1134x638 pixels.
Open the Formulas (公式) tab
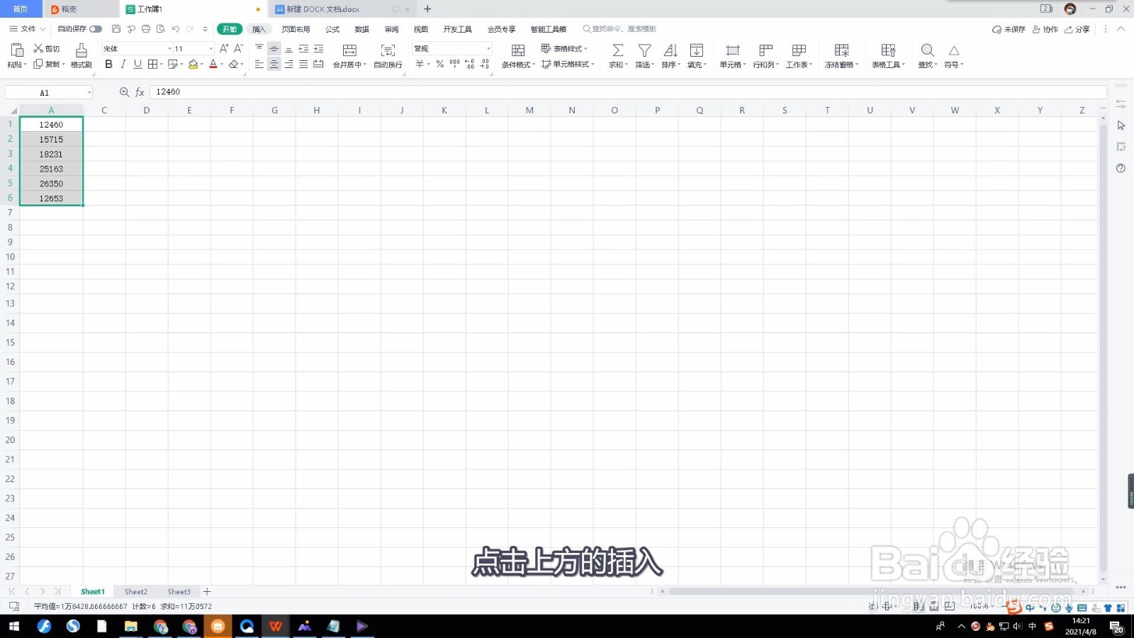[332, 29]
